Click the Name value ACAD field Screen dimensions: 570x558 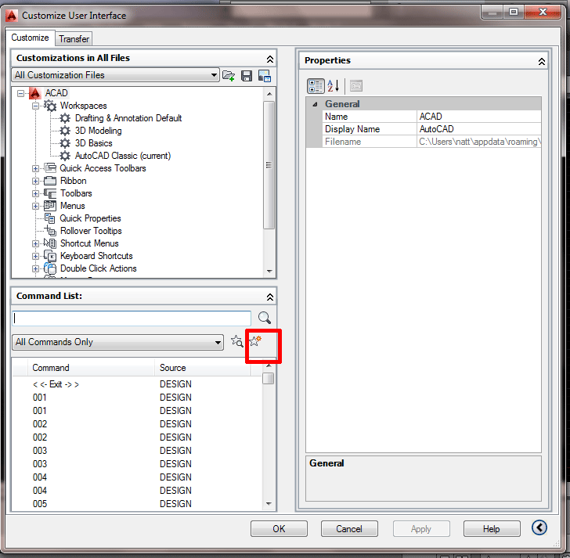pyautogui.click(x=478, y=117)
